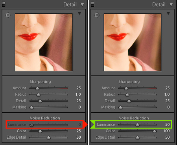Click the Edge Detail label in left panel
This screenshot has height=145, width=177.
point(17,138)
